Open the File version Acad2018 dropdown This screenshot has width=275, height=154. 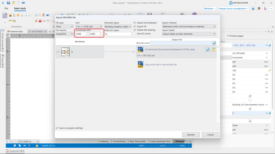coord(64,34)
